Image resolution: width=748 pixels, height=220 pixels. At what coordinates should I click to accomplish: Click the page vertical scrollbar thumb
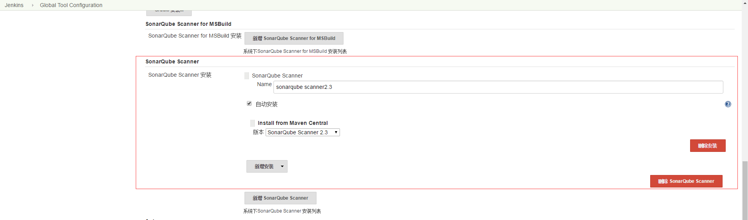tap(745, 190)
